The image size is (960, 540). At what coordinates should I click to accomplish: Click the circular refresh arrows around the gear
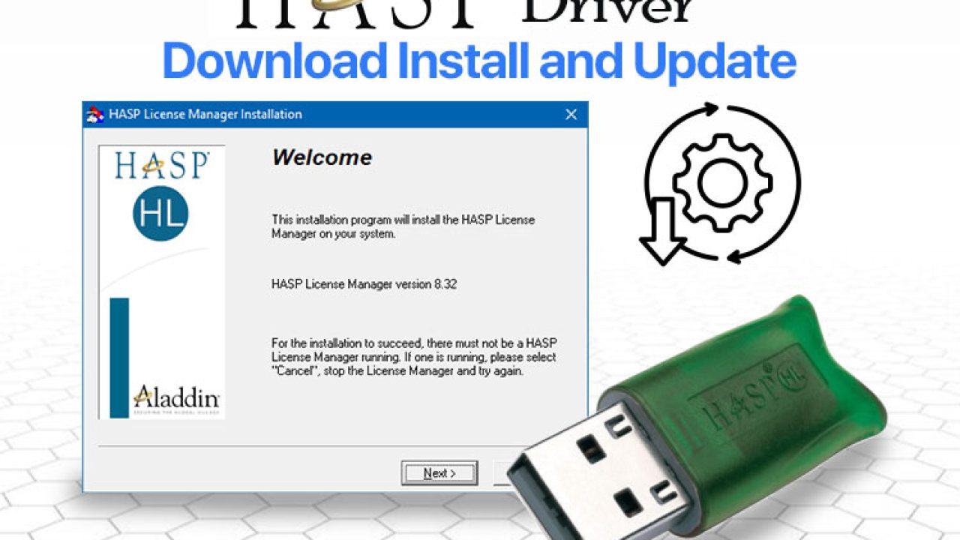pos(722,184)
